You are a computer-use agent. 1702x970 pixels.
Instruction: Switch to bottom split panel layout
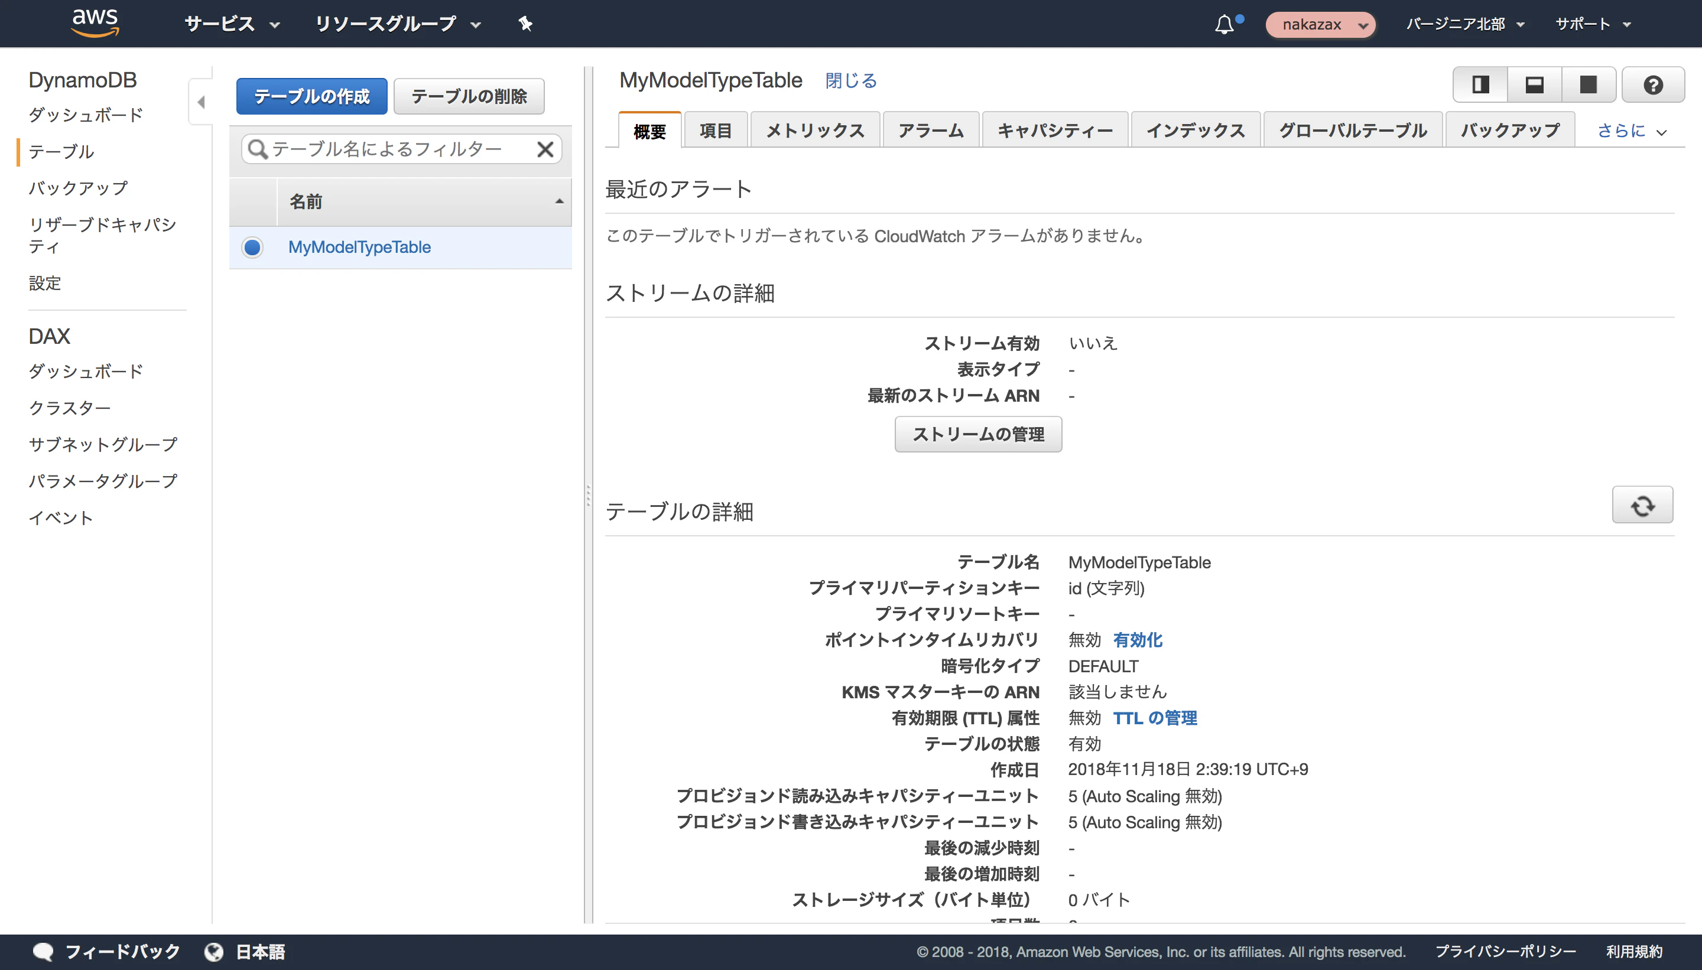pos(1535,84)
